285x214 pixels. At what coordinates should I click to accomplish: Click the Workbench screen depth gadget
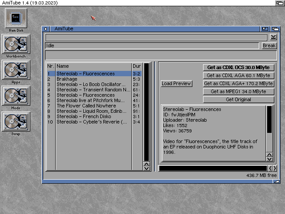click(x=280, y=3)
